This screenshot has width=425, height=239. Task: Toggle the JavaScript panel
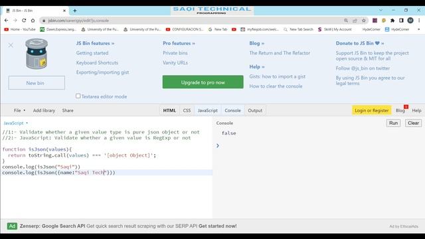pyautogui.click(x=208, y=110)
